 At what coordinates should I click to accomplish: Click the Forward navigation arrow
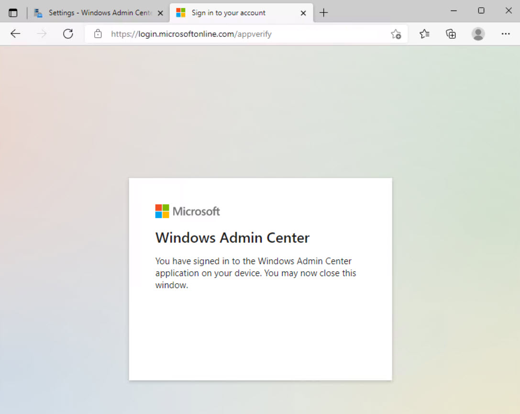[x=42, y=34]
